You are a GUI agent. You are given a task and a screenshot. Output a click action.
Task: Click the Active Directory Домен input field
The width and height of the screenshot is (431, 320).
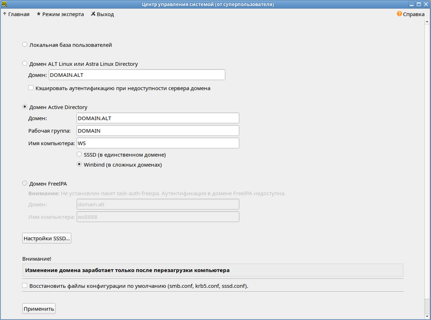[x=158, y=118]
